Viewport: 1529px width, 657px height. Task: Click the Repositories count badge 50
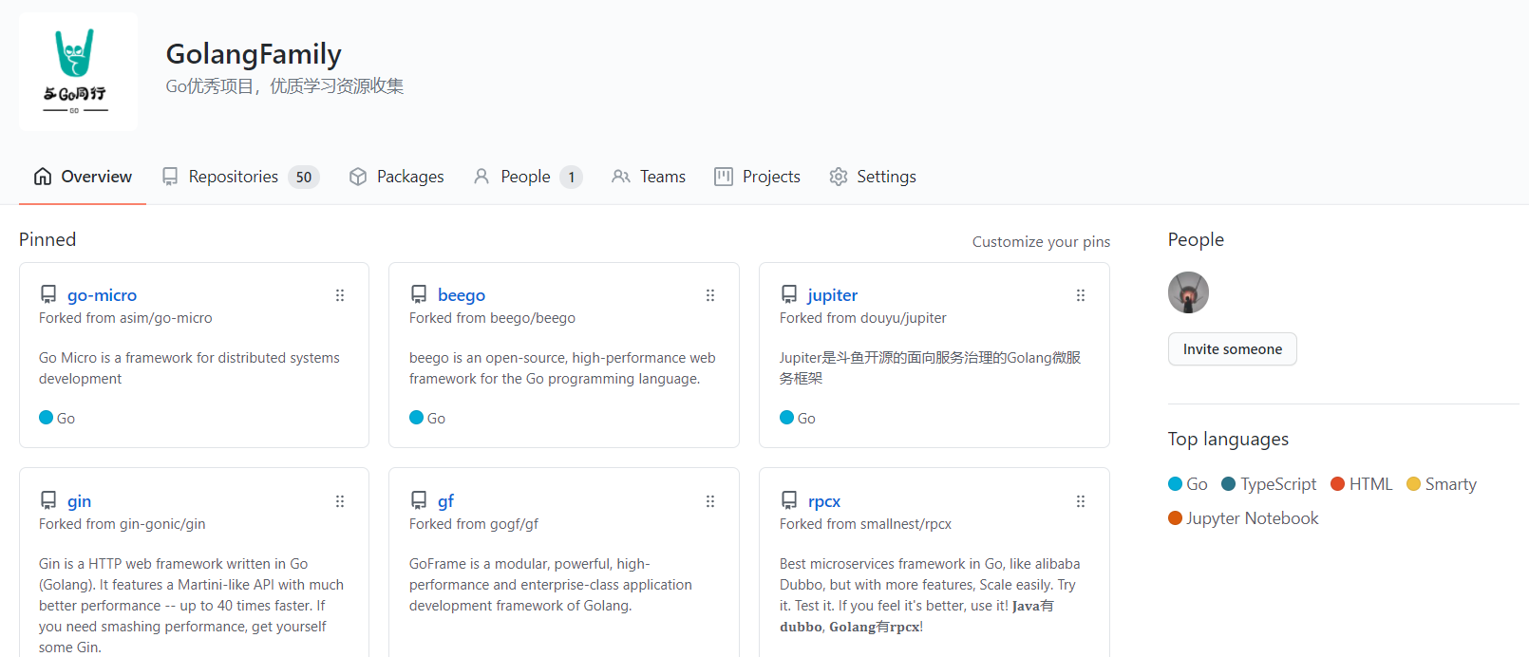point(304,177)
